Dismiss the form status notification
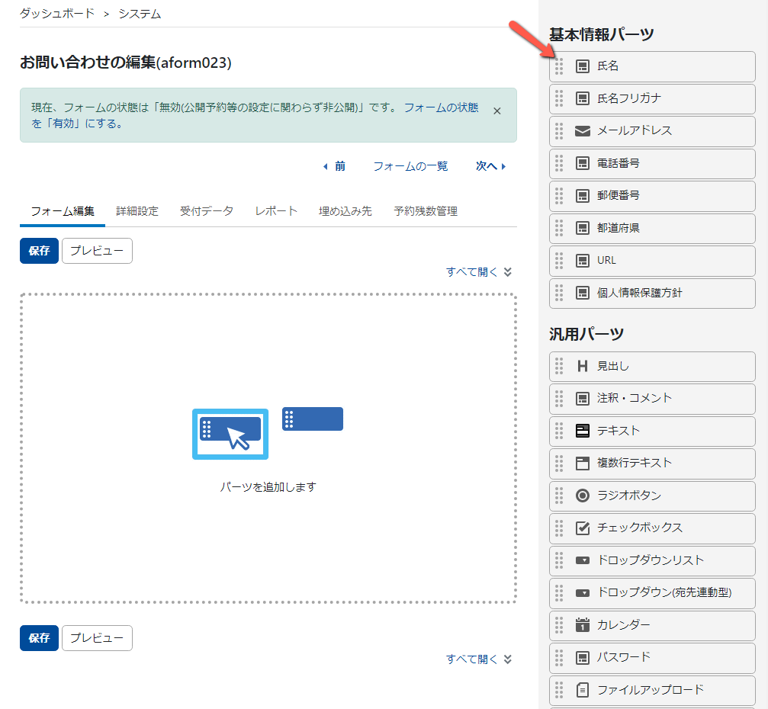 coord(496,111)
